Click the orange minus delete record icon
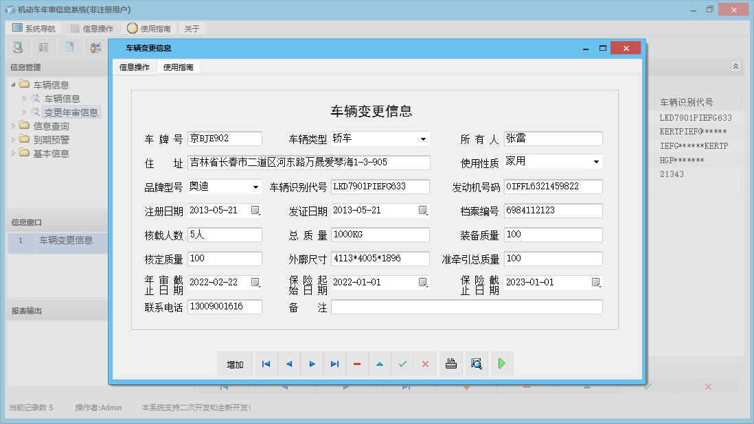The height and width of the screenshot is (424, 754). tap(357, 364)
